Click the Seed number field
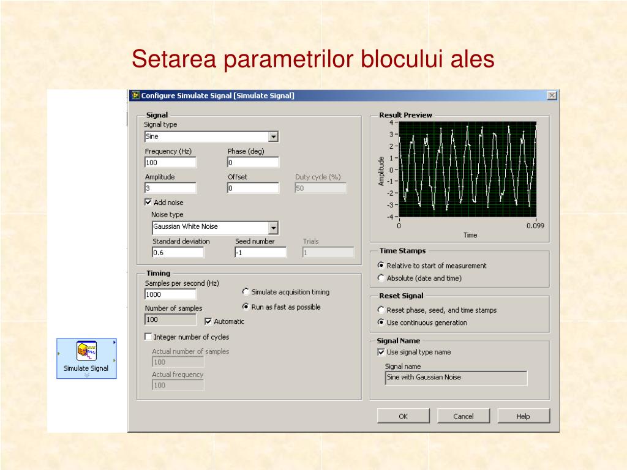Screen dimensions: 627x470 261,253
